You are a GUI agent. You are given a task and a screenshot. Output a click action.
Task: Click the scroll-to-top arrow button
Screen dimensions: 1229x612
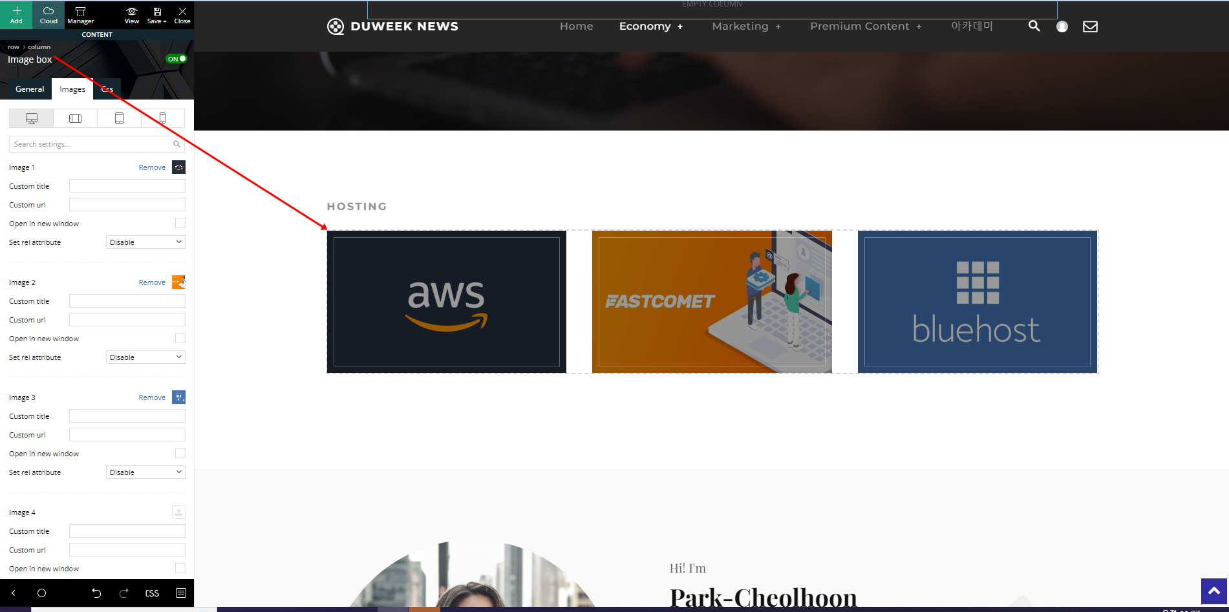tap(1214, 591)
